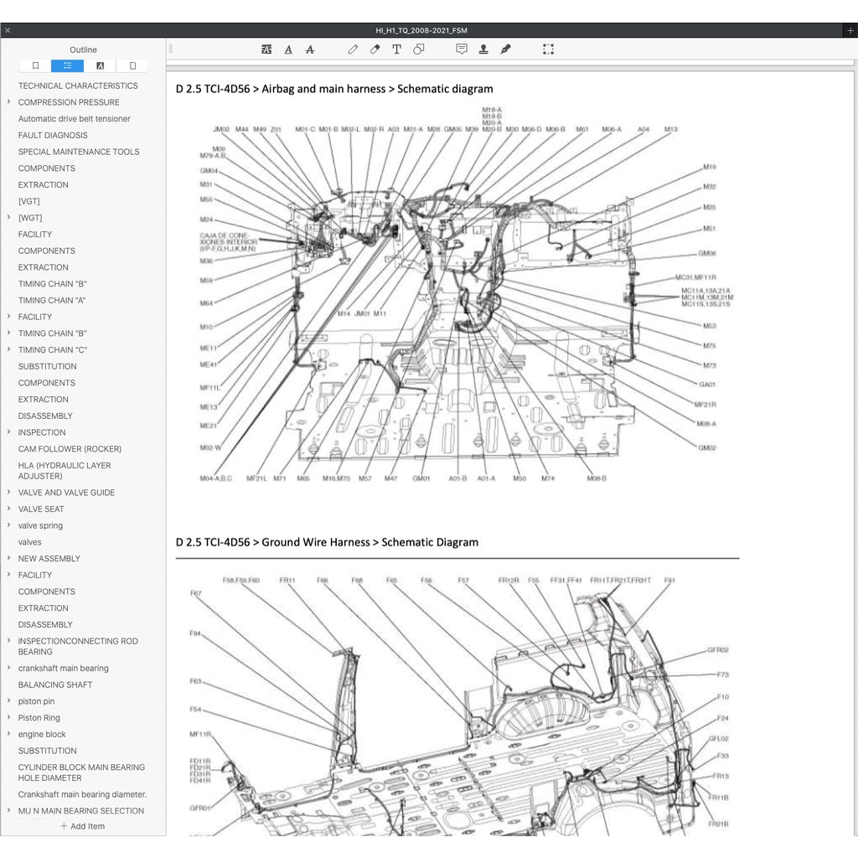Screen dimensions: 858x858
Task: Select the eraser tool in the toolbar
Action: click(x=375, y=49)
